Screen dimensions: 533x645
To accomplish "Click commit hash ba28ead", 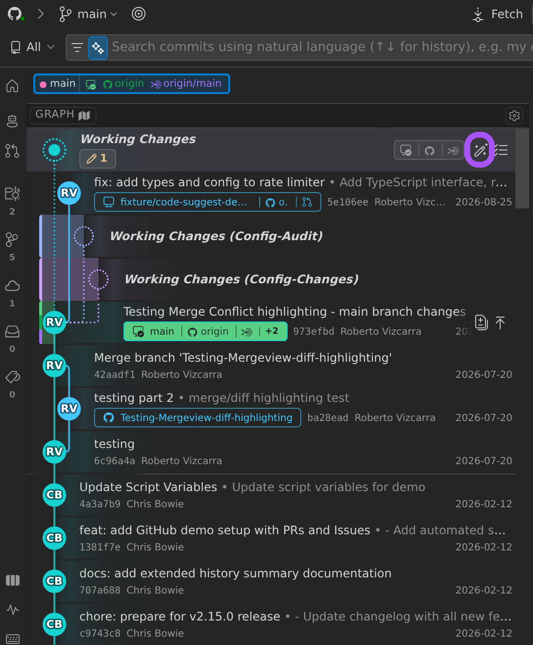I will coord(328,418).
